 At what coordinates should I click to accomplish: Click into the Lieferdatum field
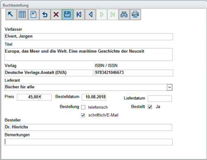tap(160, 99)
